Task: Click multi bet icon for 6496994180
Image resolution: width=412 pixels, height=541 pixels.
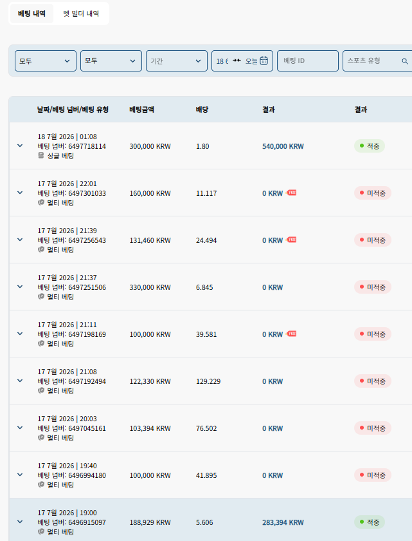Action: [x=41, y=484]
